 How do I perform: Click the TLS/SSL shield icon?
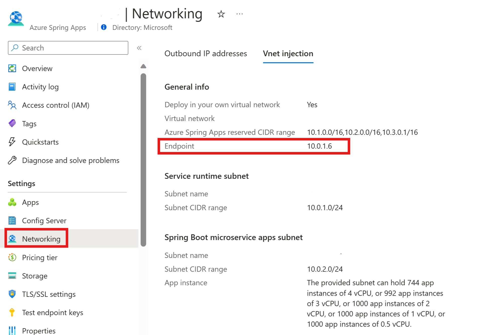pyautogui.click(x=12, y=294)
